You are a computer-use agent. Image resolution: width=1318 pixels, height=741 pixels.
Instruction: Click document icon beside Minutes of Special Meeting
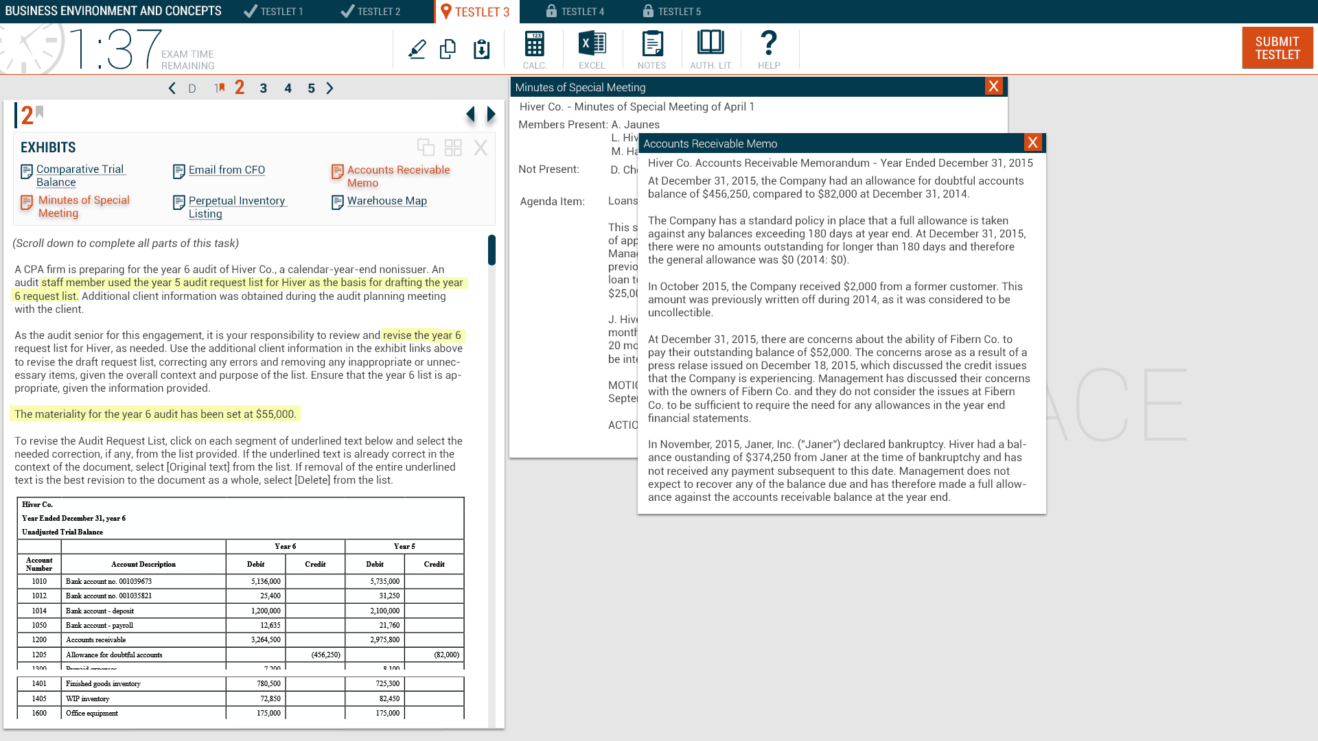pyautogui.click(x=27, y=203)
